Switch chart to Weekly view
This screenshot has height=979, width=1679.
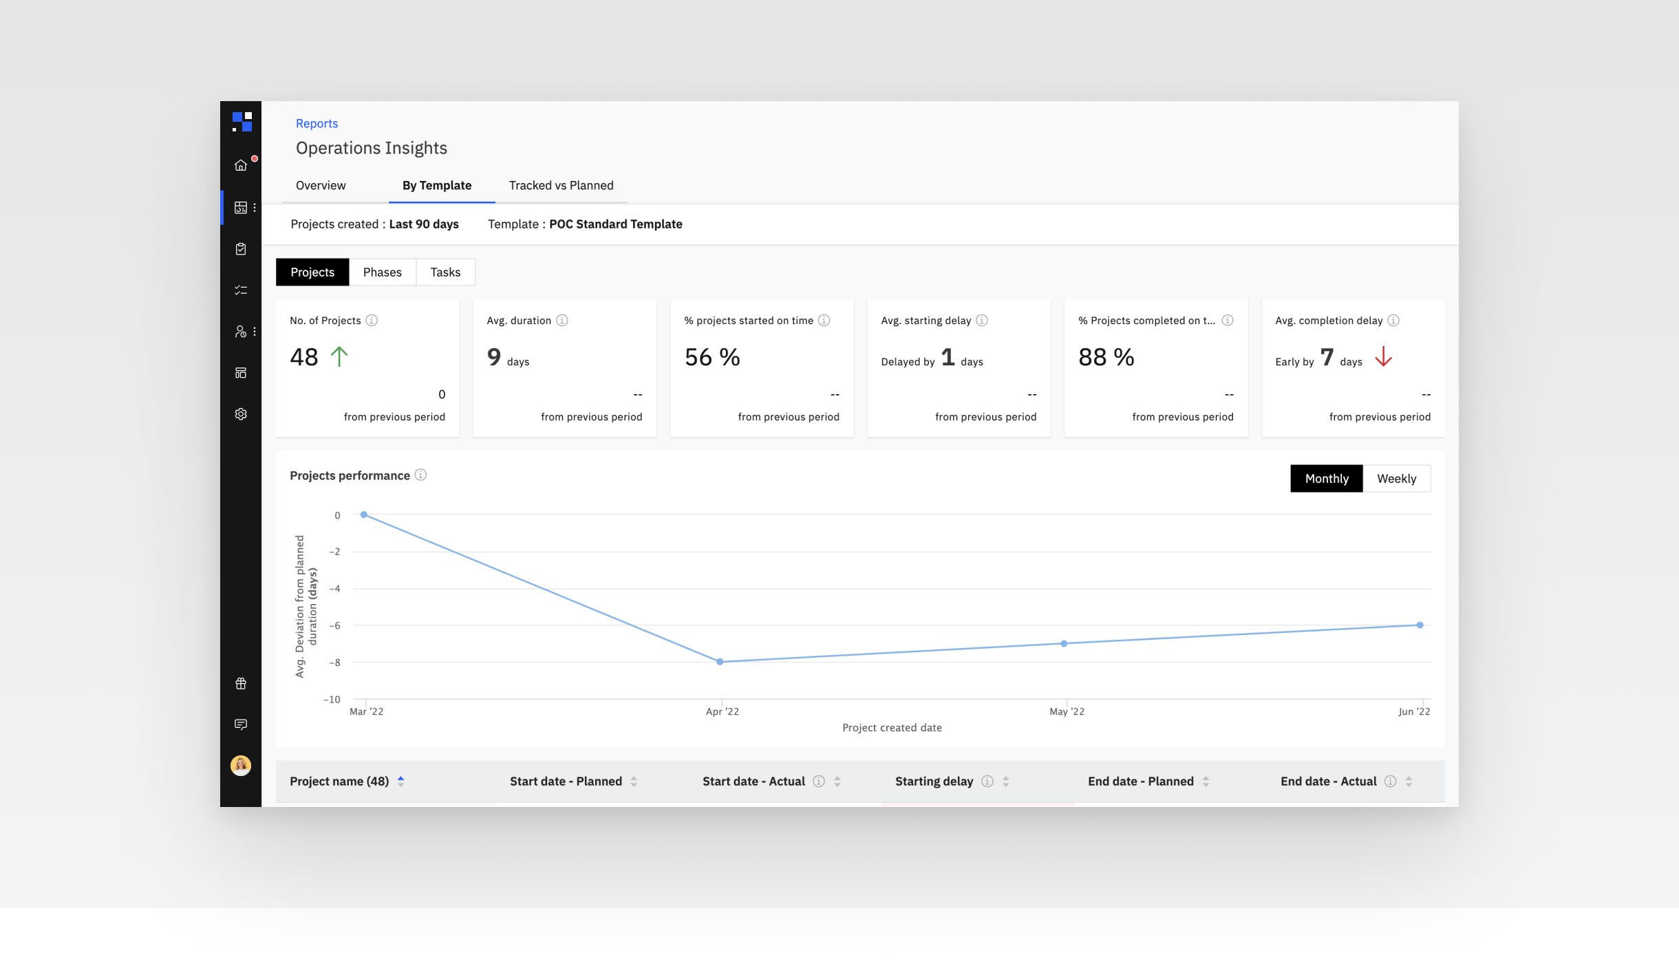click(1396, 479)
